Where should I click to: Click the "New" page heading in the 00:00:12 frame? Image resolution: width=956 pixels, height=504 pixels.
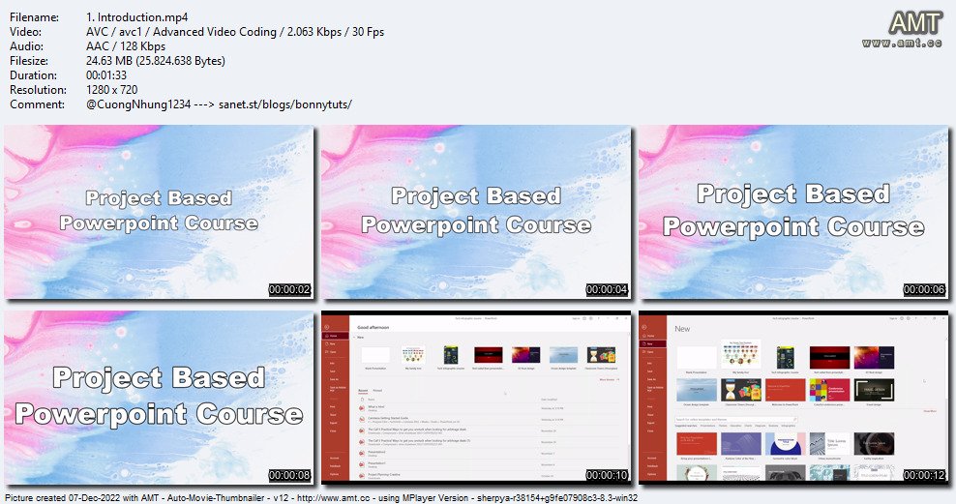(x=682, y=329)
